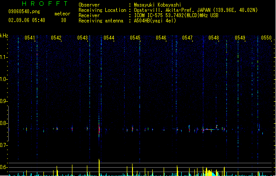Click the 0.9 kHz axis label

click(4, 101)
